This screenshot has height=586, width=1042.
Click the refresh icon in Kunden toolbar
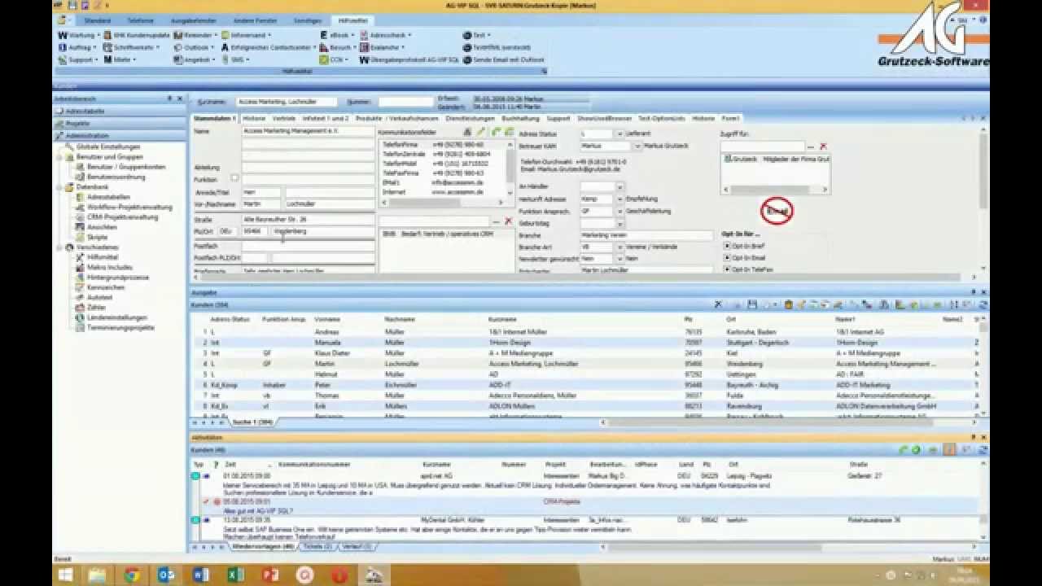point(983,304)
